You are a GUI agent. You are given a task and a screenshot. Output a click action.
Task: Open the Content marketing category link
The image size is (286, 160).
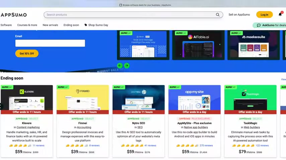28,127
